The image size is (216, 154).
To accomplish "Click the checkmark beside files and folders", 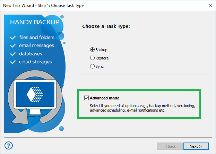I will pyautogui.click(x=13, y=38).
